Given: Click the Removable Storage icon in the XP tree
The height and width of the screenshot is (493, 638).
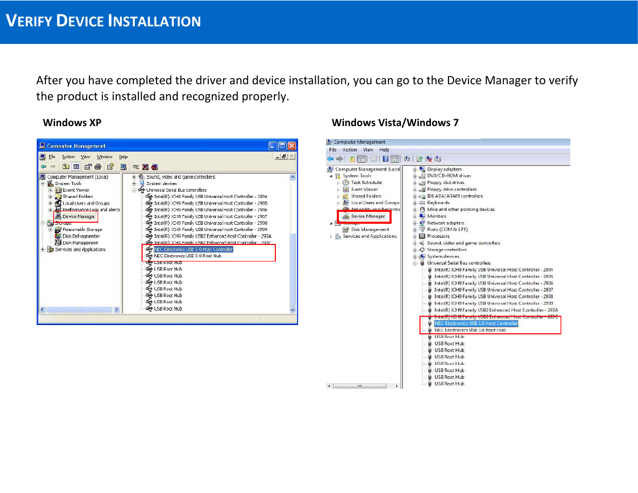Looking at the screenshot, I should [58, 229].
